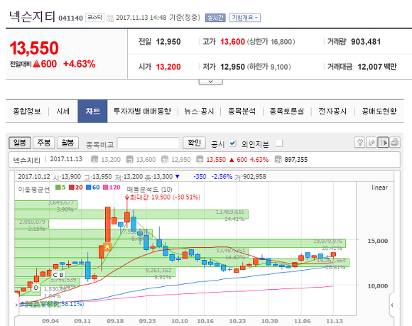Viewport: 412px width, 326px height.
Task: Click the current price 13,550 in the header
Action: click(34, 48)
